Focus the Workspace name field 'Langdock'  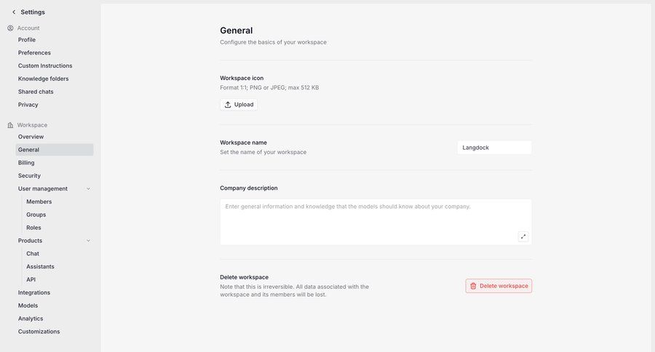[494, 148]
